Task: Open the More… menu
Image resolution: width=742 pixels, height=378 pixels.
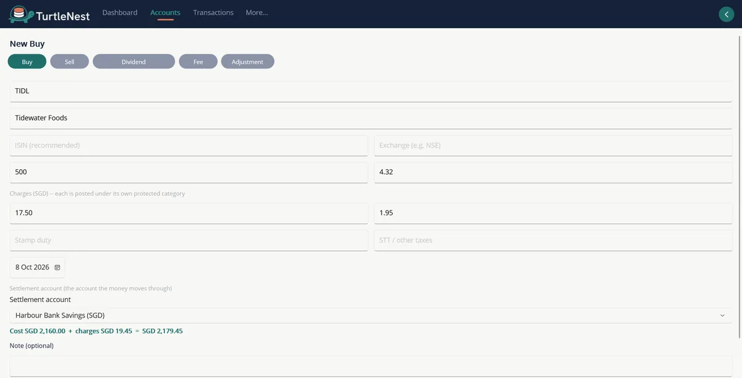Action: (257, 12)
